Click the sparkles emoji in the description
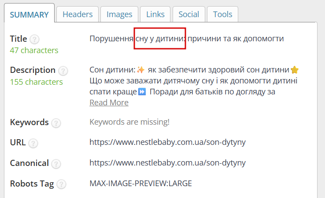This screenshot has height=198, width=325. [141, 70]
